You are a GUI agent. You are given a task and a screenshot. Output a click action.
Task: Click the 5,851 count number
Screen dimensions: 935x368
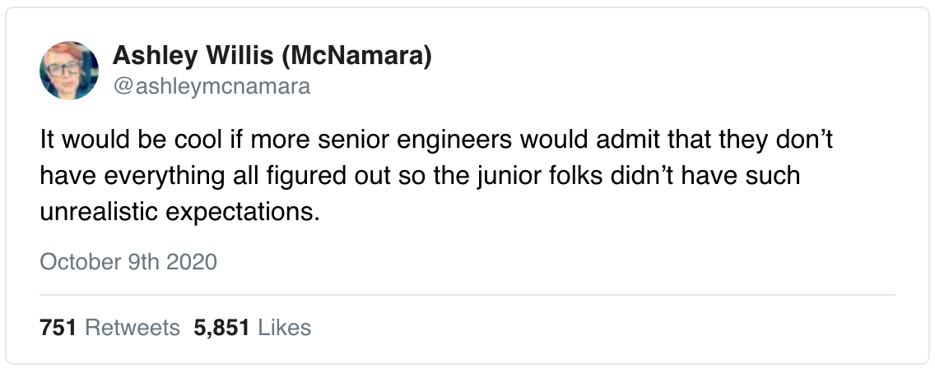pyautogui.click(x=221, y=328)
